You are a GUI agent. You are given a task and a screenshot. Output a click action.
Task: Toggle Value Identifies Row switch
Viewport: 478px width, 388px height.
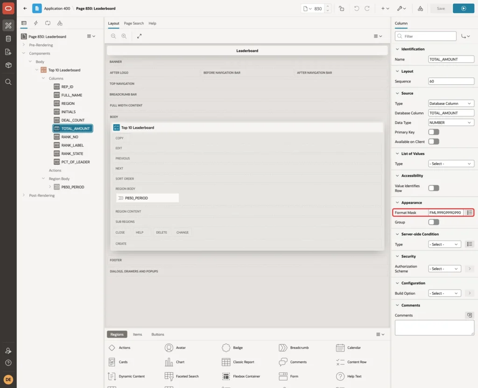point(434,188)
